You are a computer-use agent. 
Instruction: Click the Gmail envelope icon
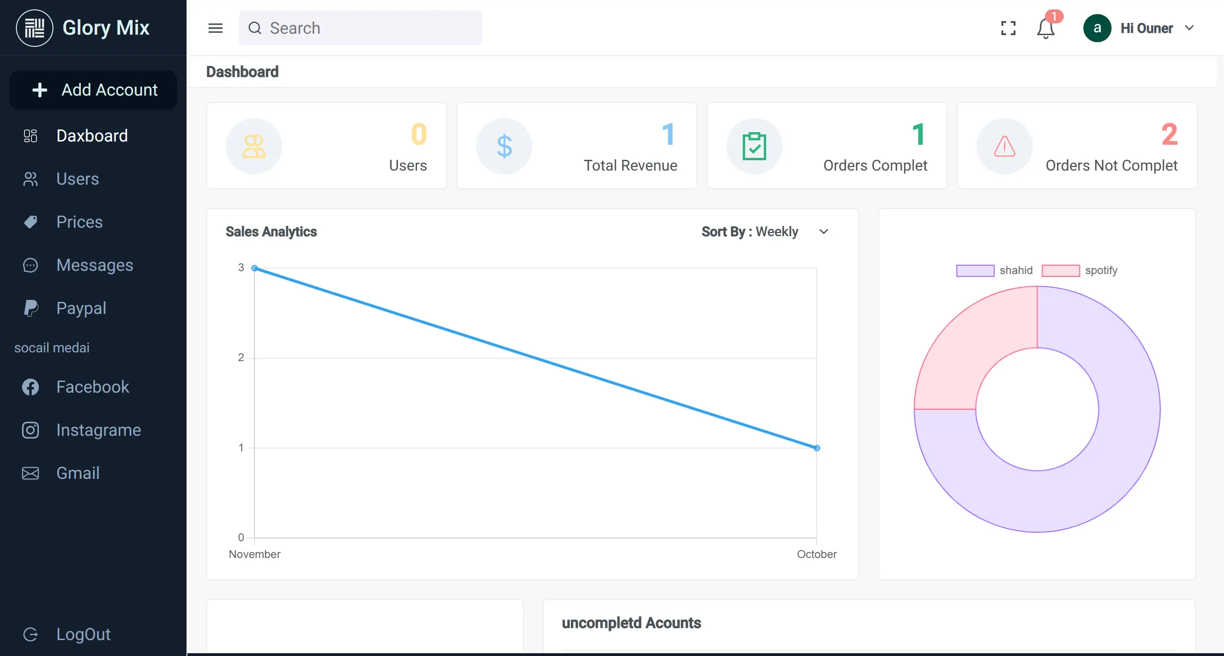click(30, 473)
